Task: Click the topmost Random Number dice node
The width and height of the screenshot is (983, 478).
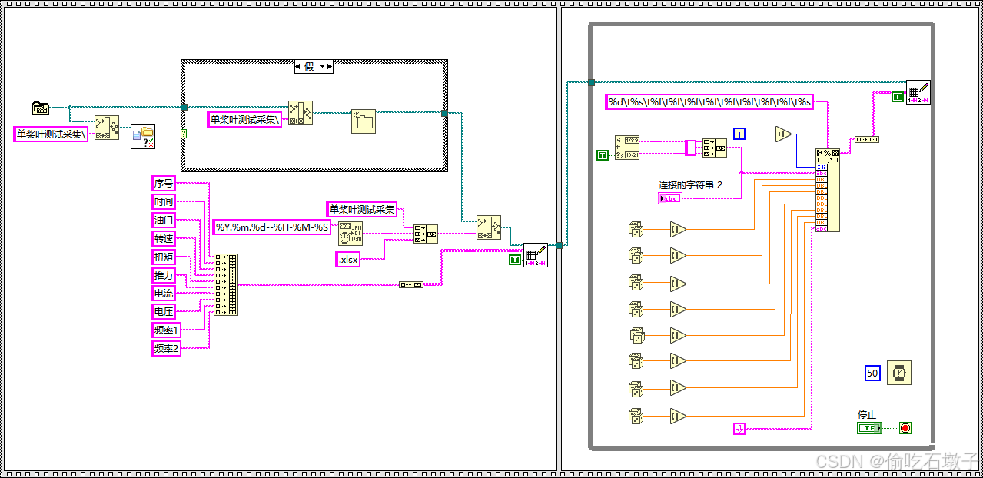Action: click(x=636, y=228)
